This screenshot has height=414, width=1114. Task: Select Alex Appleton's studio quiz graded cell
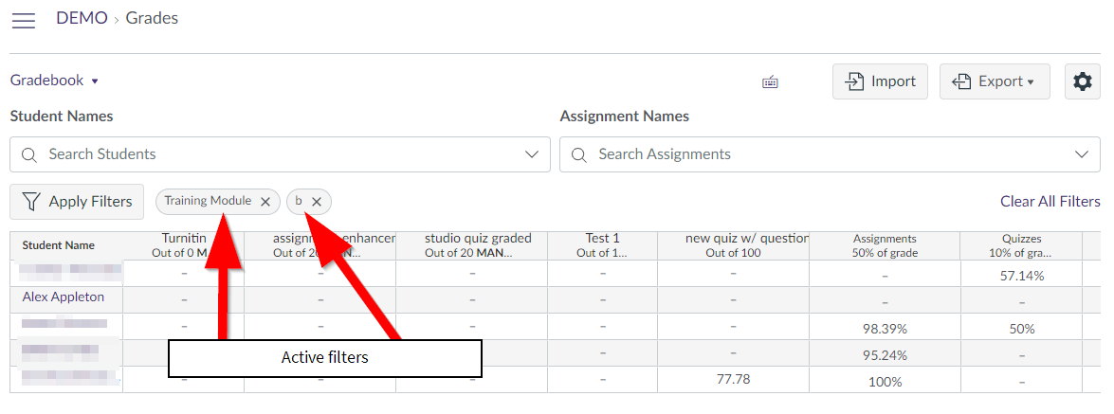coord(472,300)
